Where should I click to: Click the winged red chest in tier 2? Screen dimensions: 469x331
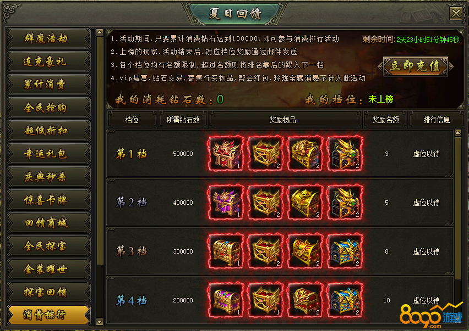[266, 203]
